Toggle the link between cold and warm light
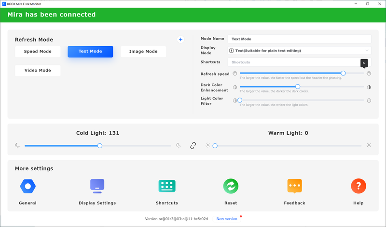The width and height of the screenshot is (386, 227). [x=193, y=145]
